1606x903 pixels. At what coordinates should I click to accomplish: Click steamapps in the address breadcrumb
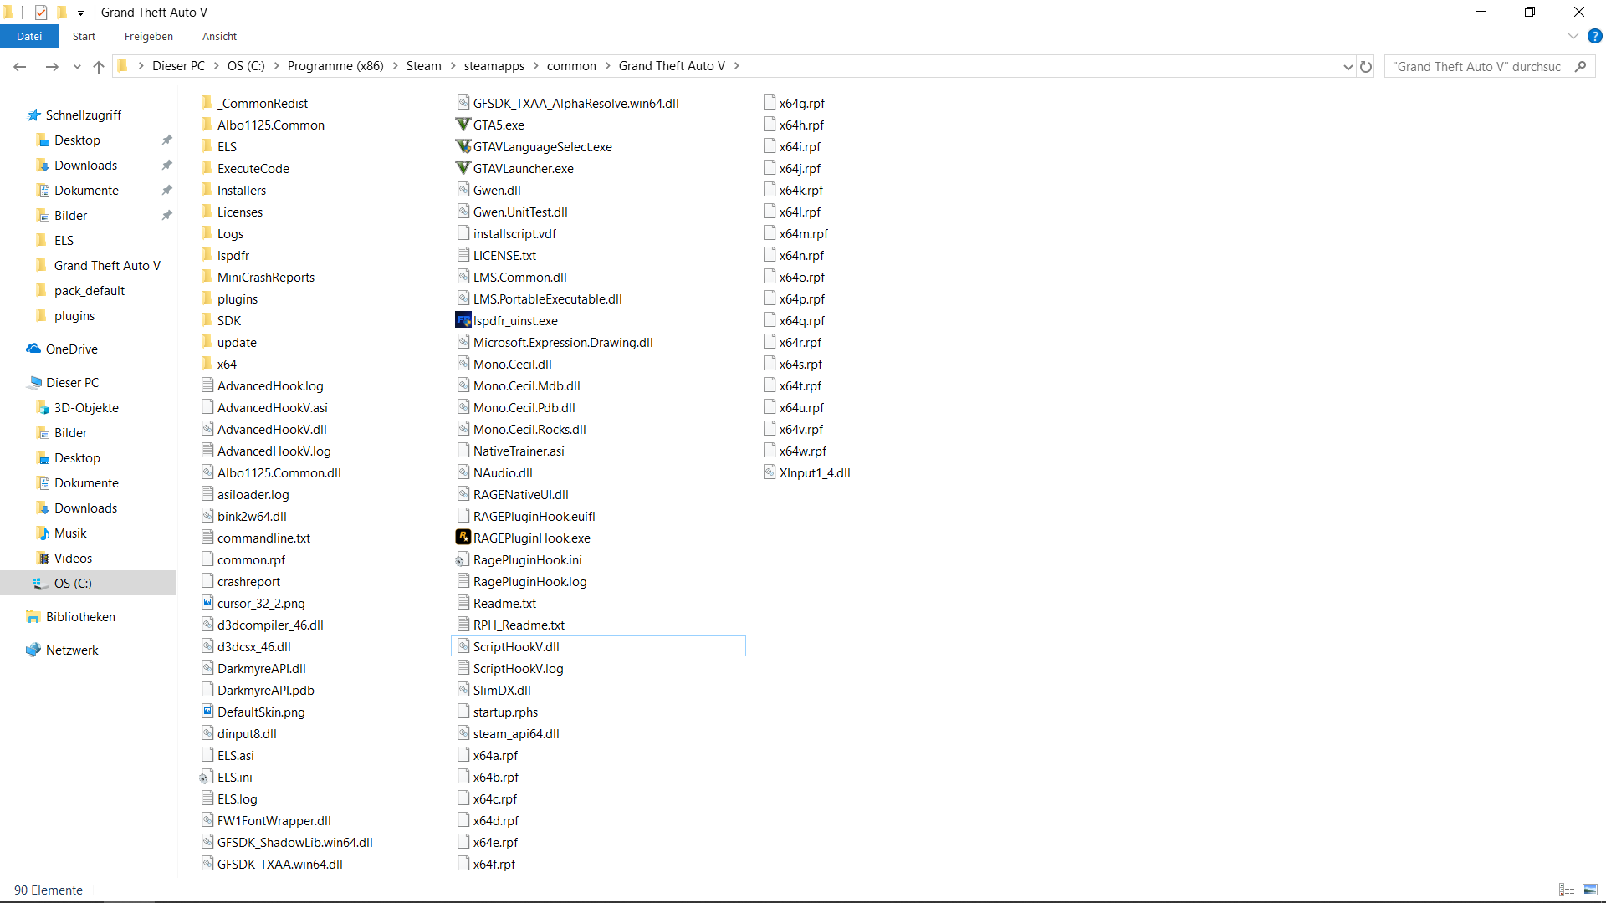coord(494,66)
